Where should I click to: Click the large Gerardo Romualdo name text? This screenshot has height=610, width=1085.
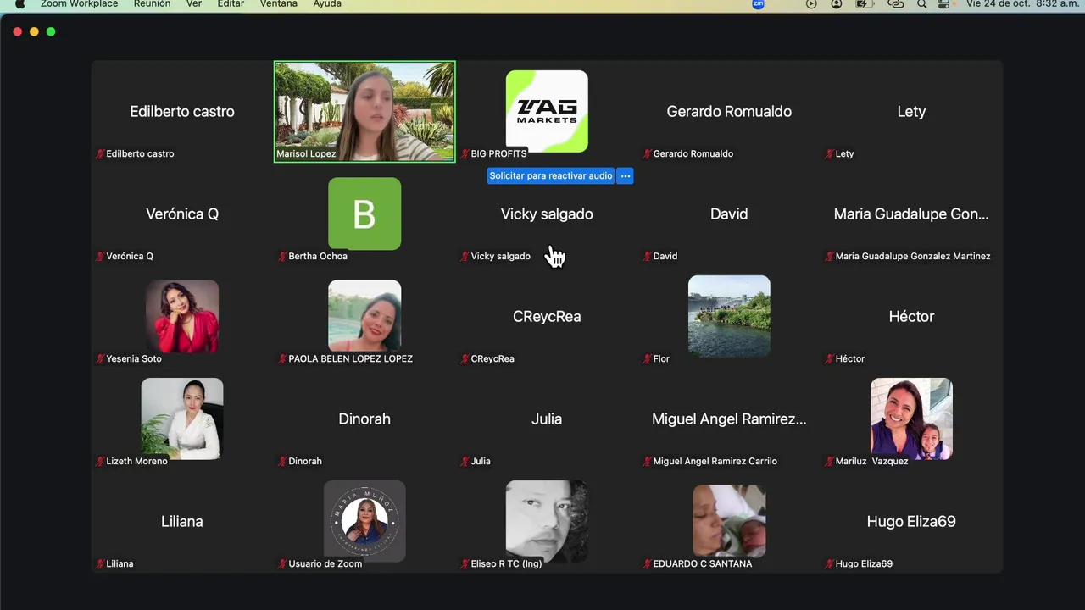pos(729,112)
